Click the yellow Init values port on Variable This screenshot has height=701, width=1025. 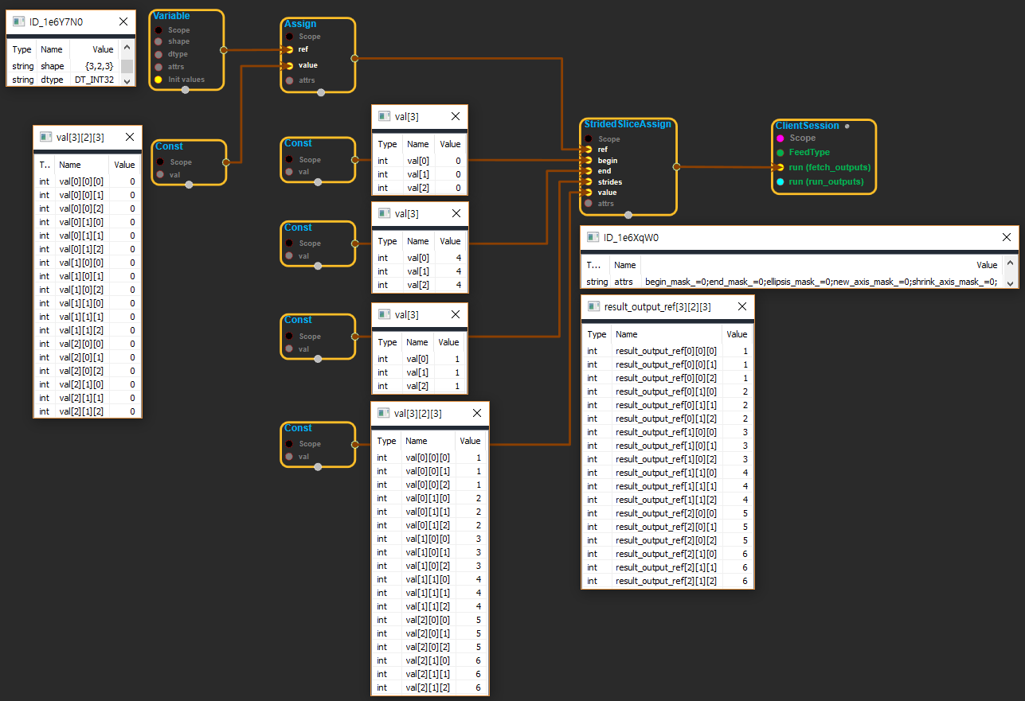click(158, 80)
